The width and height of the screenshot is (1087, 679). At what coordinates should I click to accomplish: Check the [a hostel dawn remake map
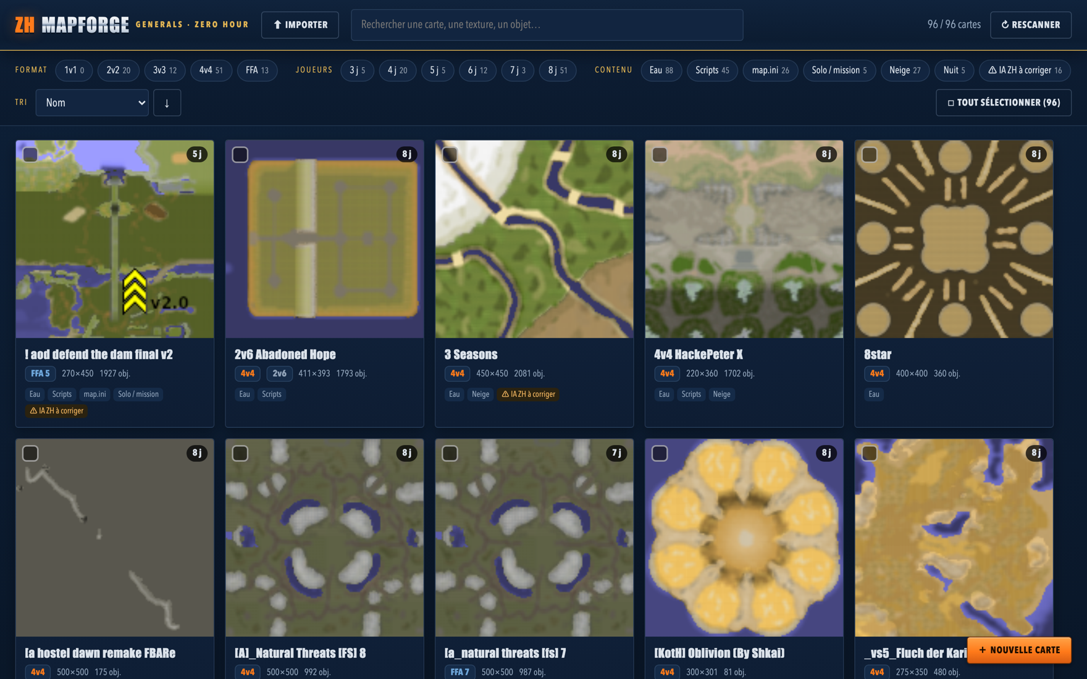[x=30, y=453]
